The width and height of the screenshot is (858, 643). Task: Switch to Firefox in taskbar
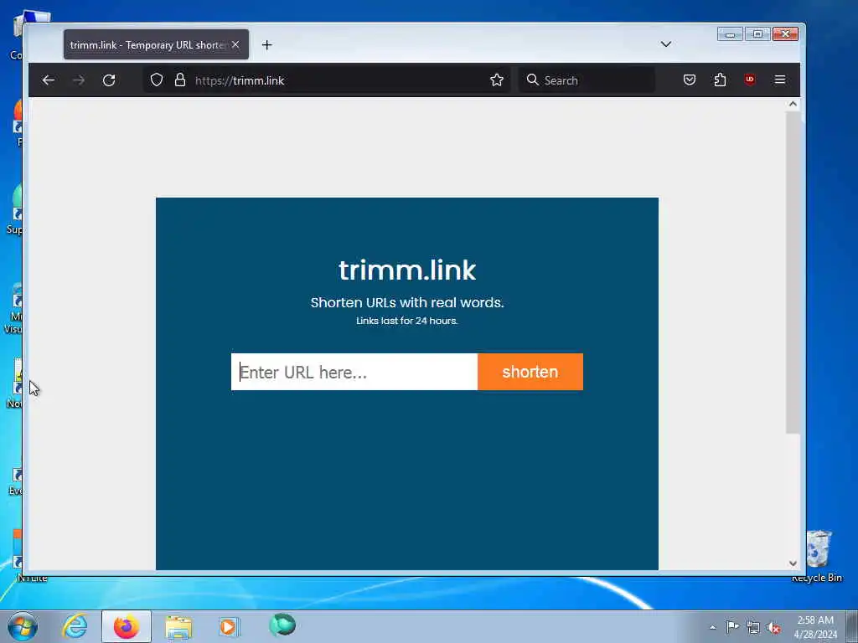tap(127, 626)
